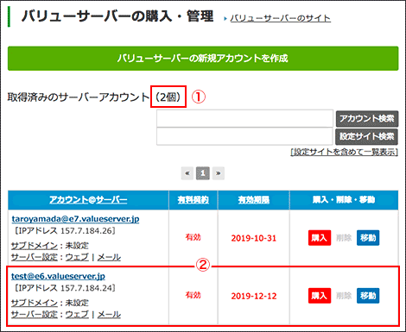Open メール settings for taroyamada account
This screenshot has width=406, height=332.
point(109,257)
